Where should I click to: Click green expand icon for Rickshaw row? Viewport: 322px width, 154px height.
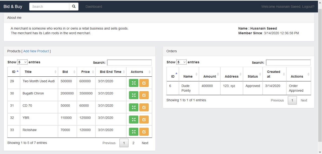[x=134, y=132]
